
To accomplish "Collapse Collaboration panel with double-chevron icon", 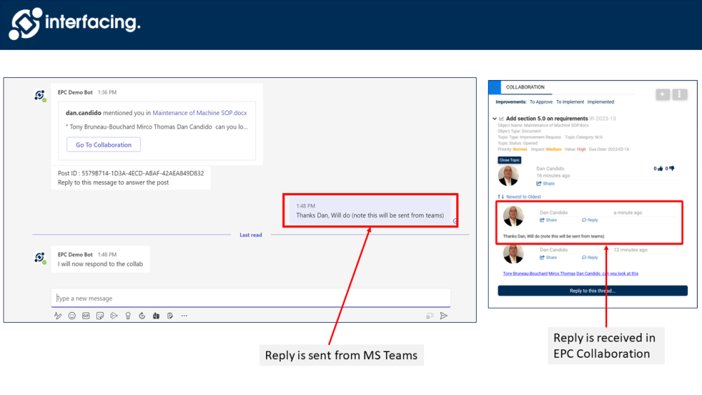I will [495, 87].
